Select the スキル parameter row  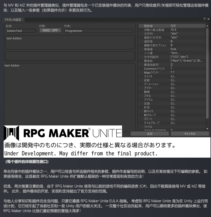172,95
